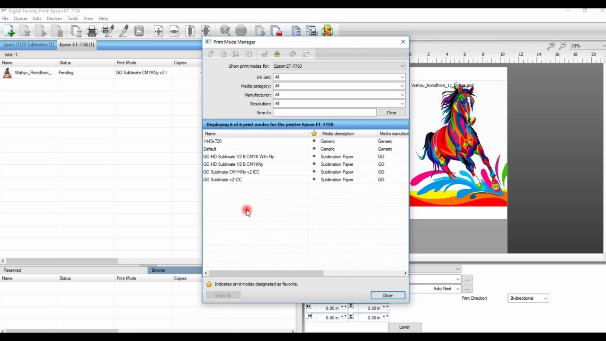The image size is (606, 341).
Task: Click the fit height icon
Action: tap(190, 31)
